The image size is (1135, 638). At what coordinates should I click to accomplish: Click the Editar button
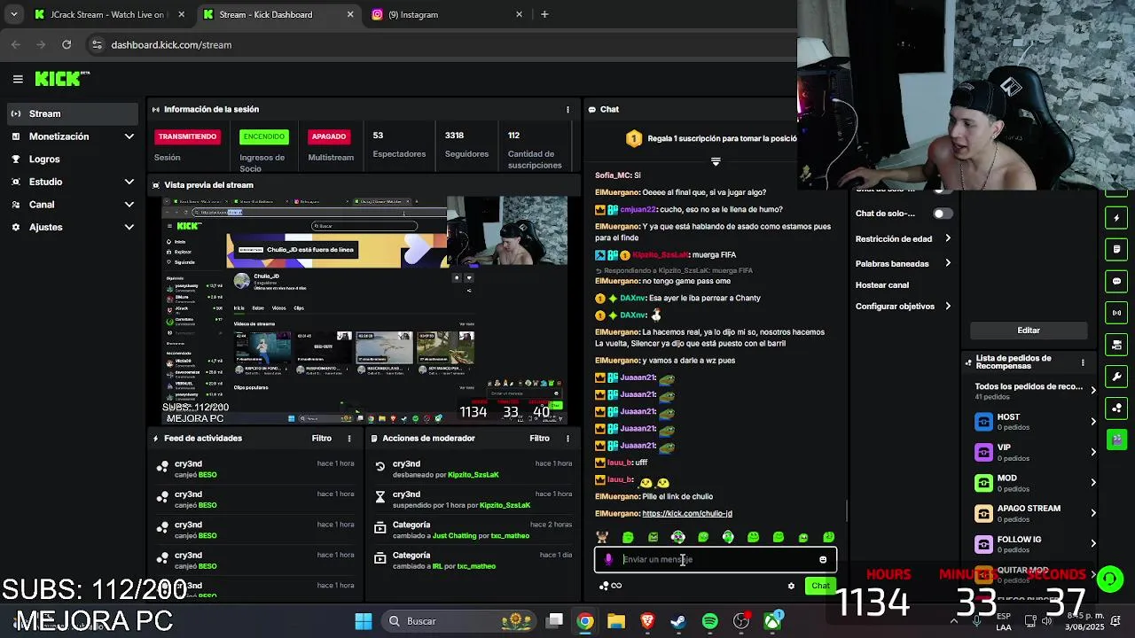click(x=1029, y=331)
